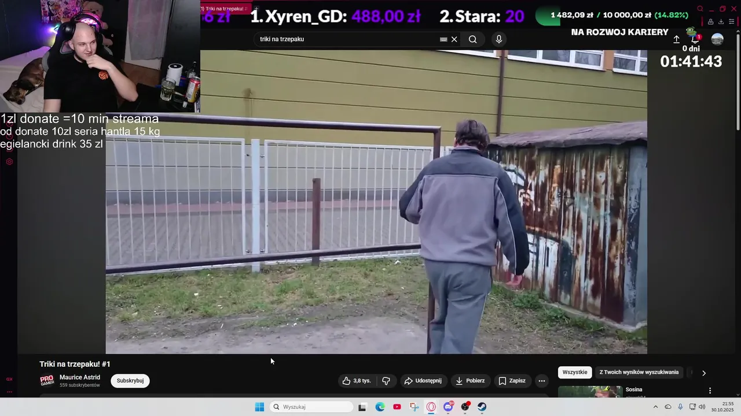
Task: Open the YouTube create upload icon
Action: pyautogui.click(x=676, y=39)
